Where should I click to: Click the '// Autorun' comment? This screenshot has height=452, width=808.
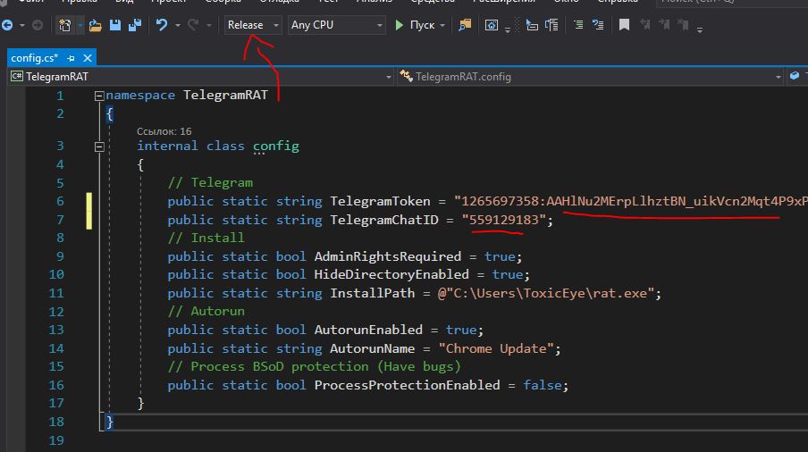[x=206, y=312]
